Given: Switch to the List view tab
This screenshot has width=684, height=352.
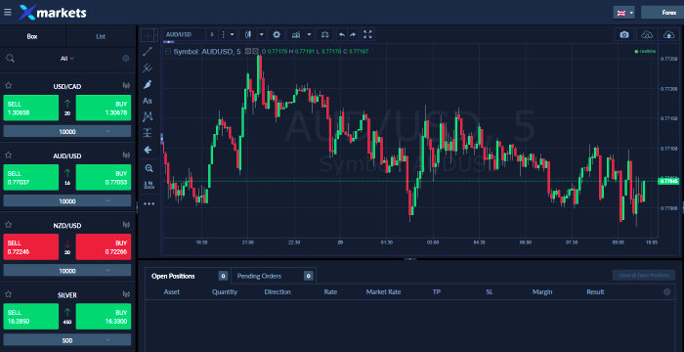Looking at the screenshot, I should 101,36.
